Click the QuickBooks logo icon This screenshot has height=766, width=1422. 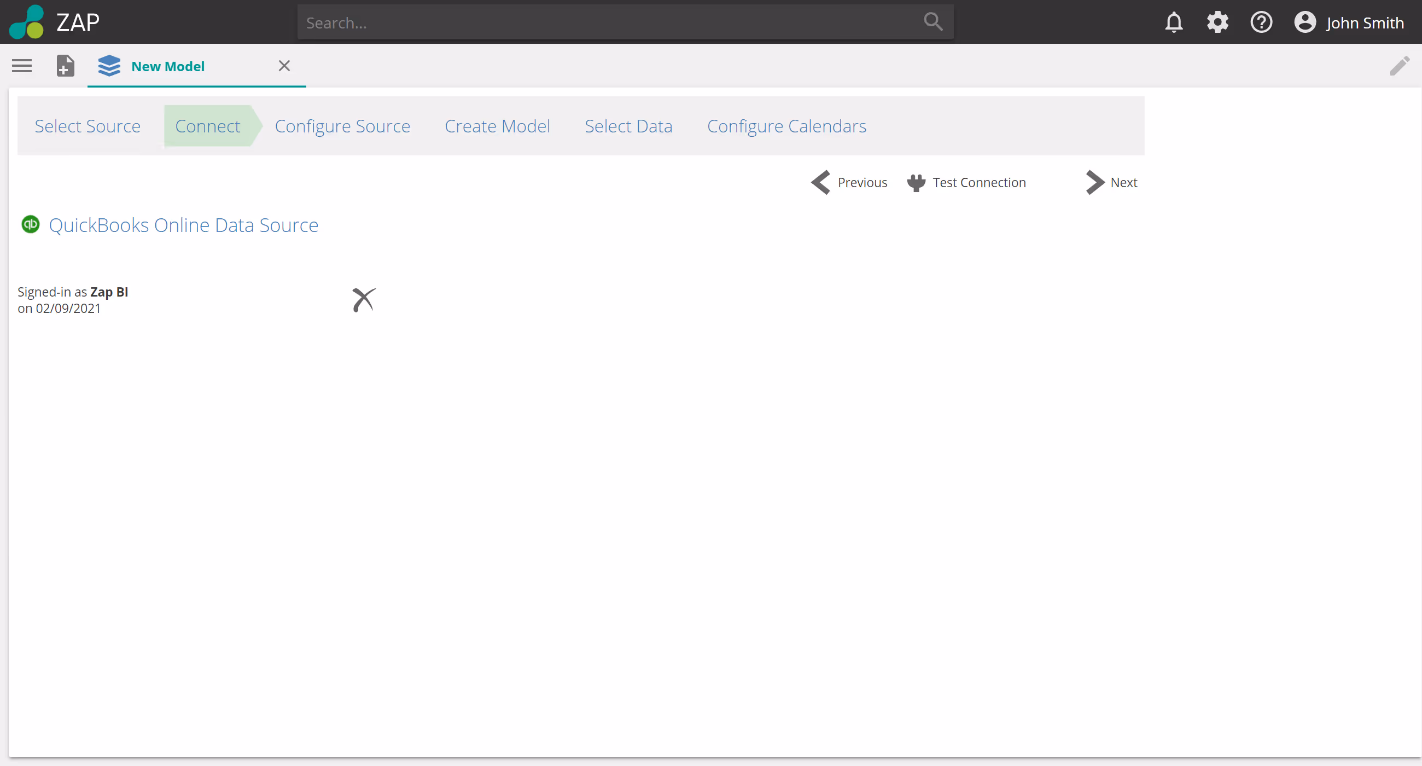(x=31, y=224)
